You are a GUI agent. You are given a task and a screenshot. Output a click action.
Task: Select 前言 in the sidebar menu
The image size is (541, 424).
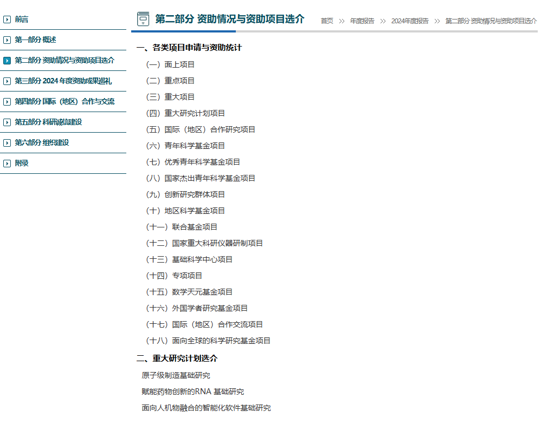pos(23,19)
